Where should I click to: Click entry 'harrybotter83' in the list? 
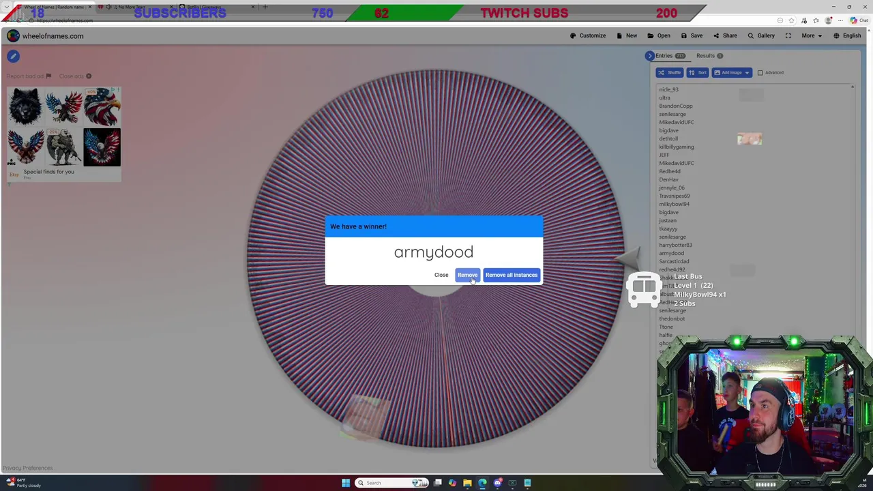tap(675, 245)
